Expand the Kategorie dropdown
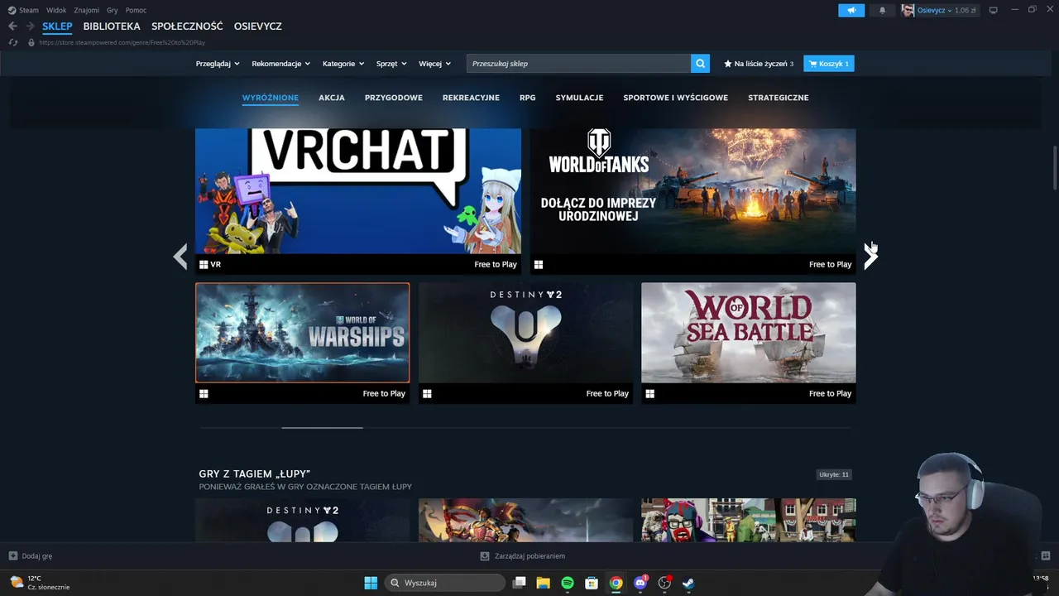This screenshot has width=1059, height=596. [x=343, y=64]
